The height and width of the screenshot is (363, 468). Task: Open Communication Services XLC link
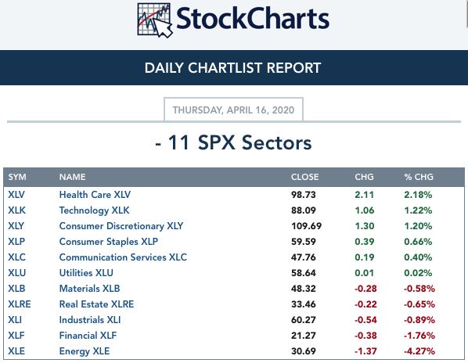click(x=123, y=257)
